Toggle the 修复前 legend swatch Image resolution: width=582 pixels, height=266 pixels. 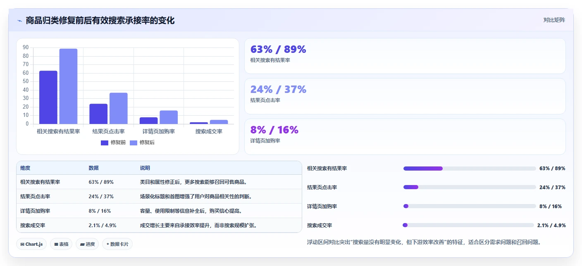point(105,142)
